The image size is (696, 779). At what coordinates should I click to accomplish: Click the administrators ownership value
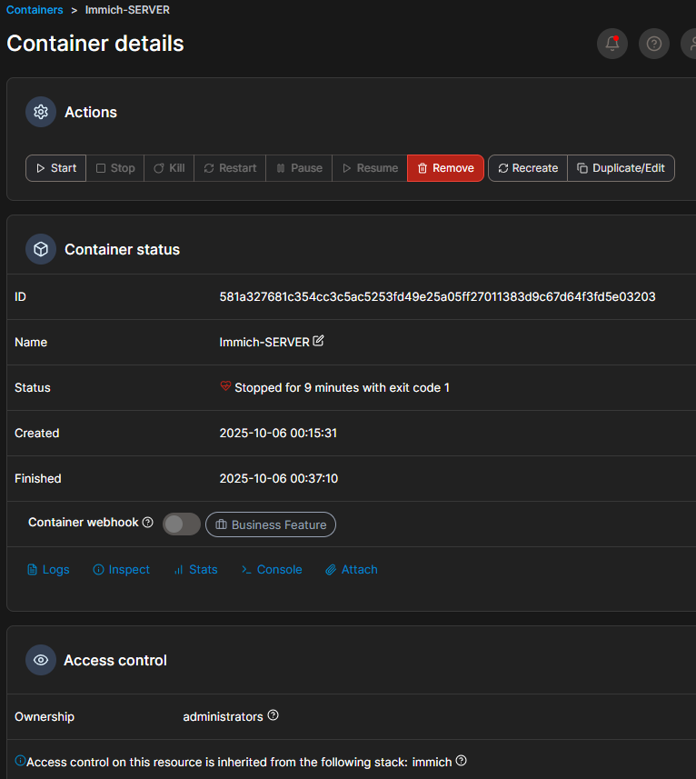coord(223,716)
